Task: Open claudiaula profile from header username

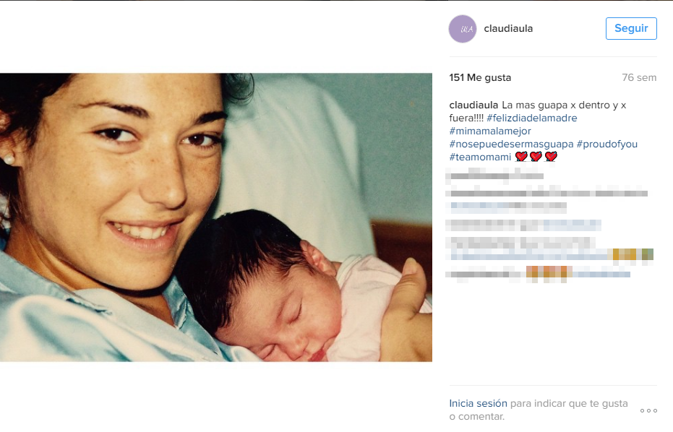Action: [x=508, y=28]
